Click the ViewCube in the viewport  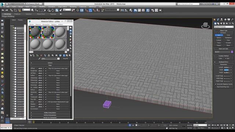point(206,25)
